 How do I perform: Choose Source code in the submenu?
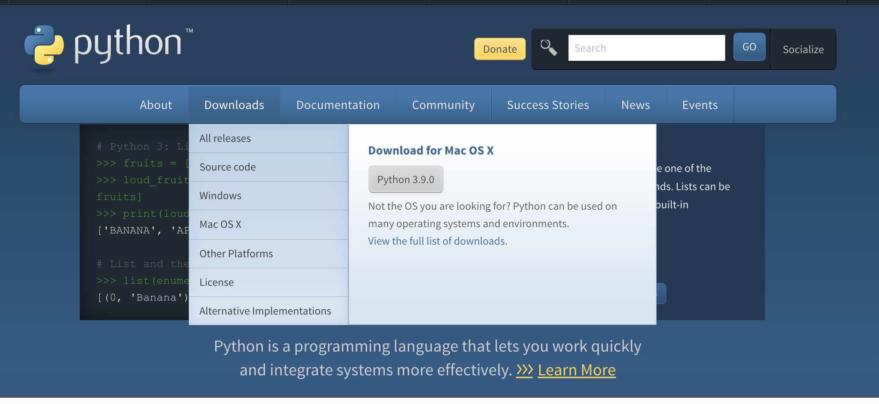coord(228,167)
